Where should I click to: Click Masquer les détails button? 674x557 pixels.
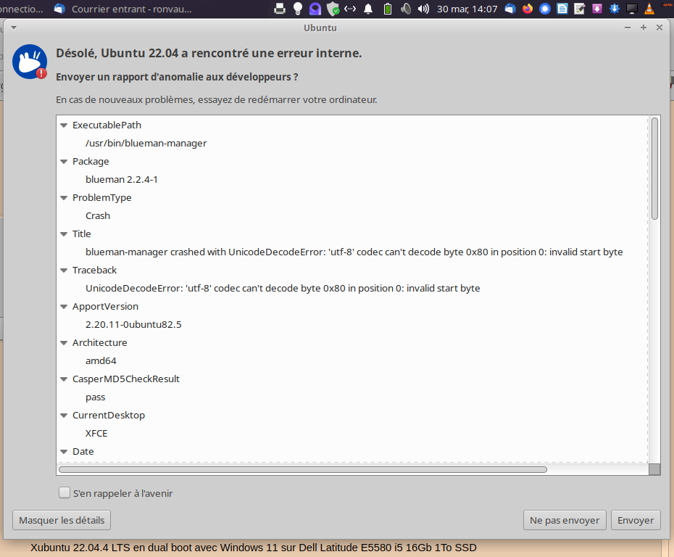coord(62,520)
